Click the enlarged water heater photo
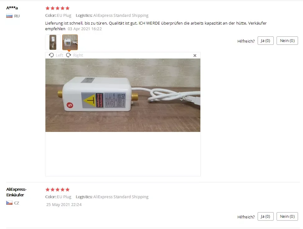The width and height of the screenshot is (303, 229). 123,95
